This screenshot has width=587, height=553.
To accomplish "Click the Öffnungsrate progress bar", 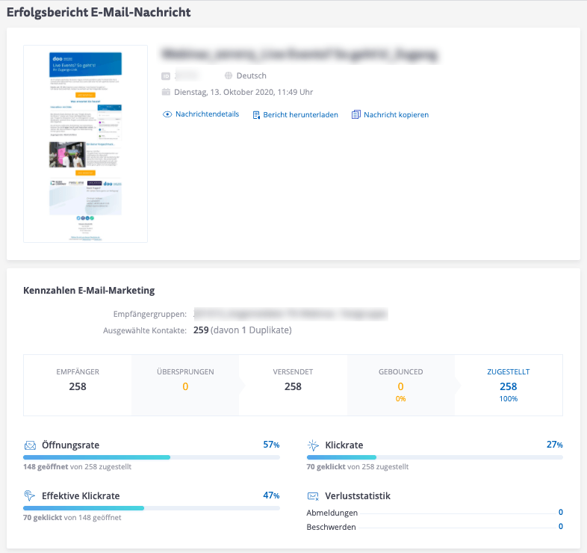I will tap(152, 457).
